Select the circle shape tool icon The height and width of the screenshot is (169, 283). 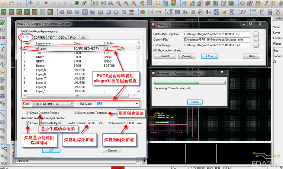[77, 12]
